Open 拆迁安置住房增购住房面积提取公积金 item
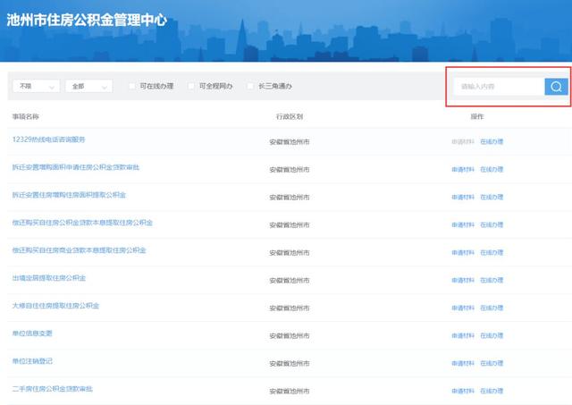Viewport: 572px width, 405px height. (69, 195)
